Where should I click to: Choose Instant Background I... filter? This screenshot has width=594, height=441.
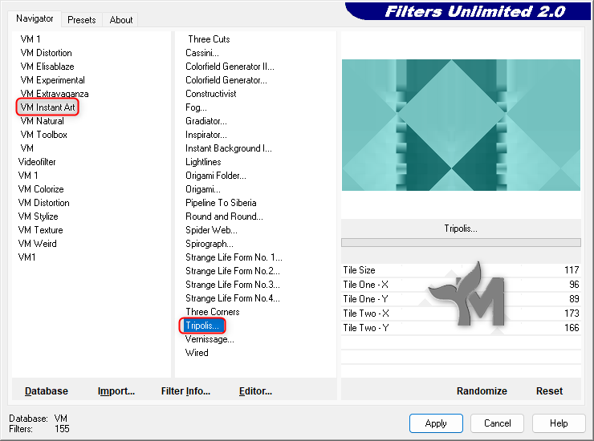[x=229, y=148]
